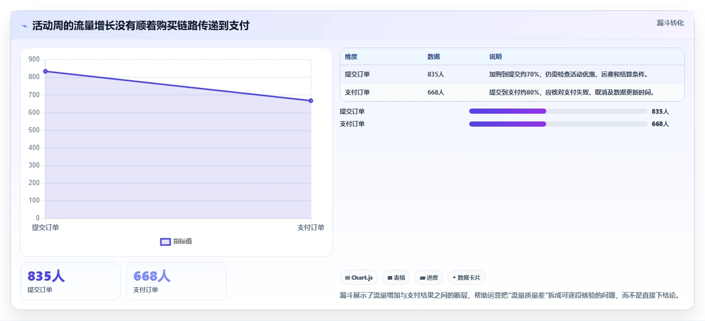The image size is (705, 321).
Task: Click the 支付订单 x-axis label
Action: point(311,227)
